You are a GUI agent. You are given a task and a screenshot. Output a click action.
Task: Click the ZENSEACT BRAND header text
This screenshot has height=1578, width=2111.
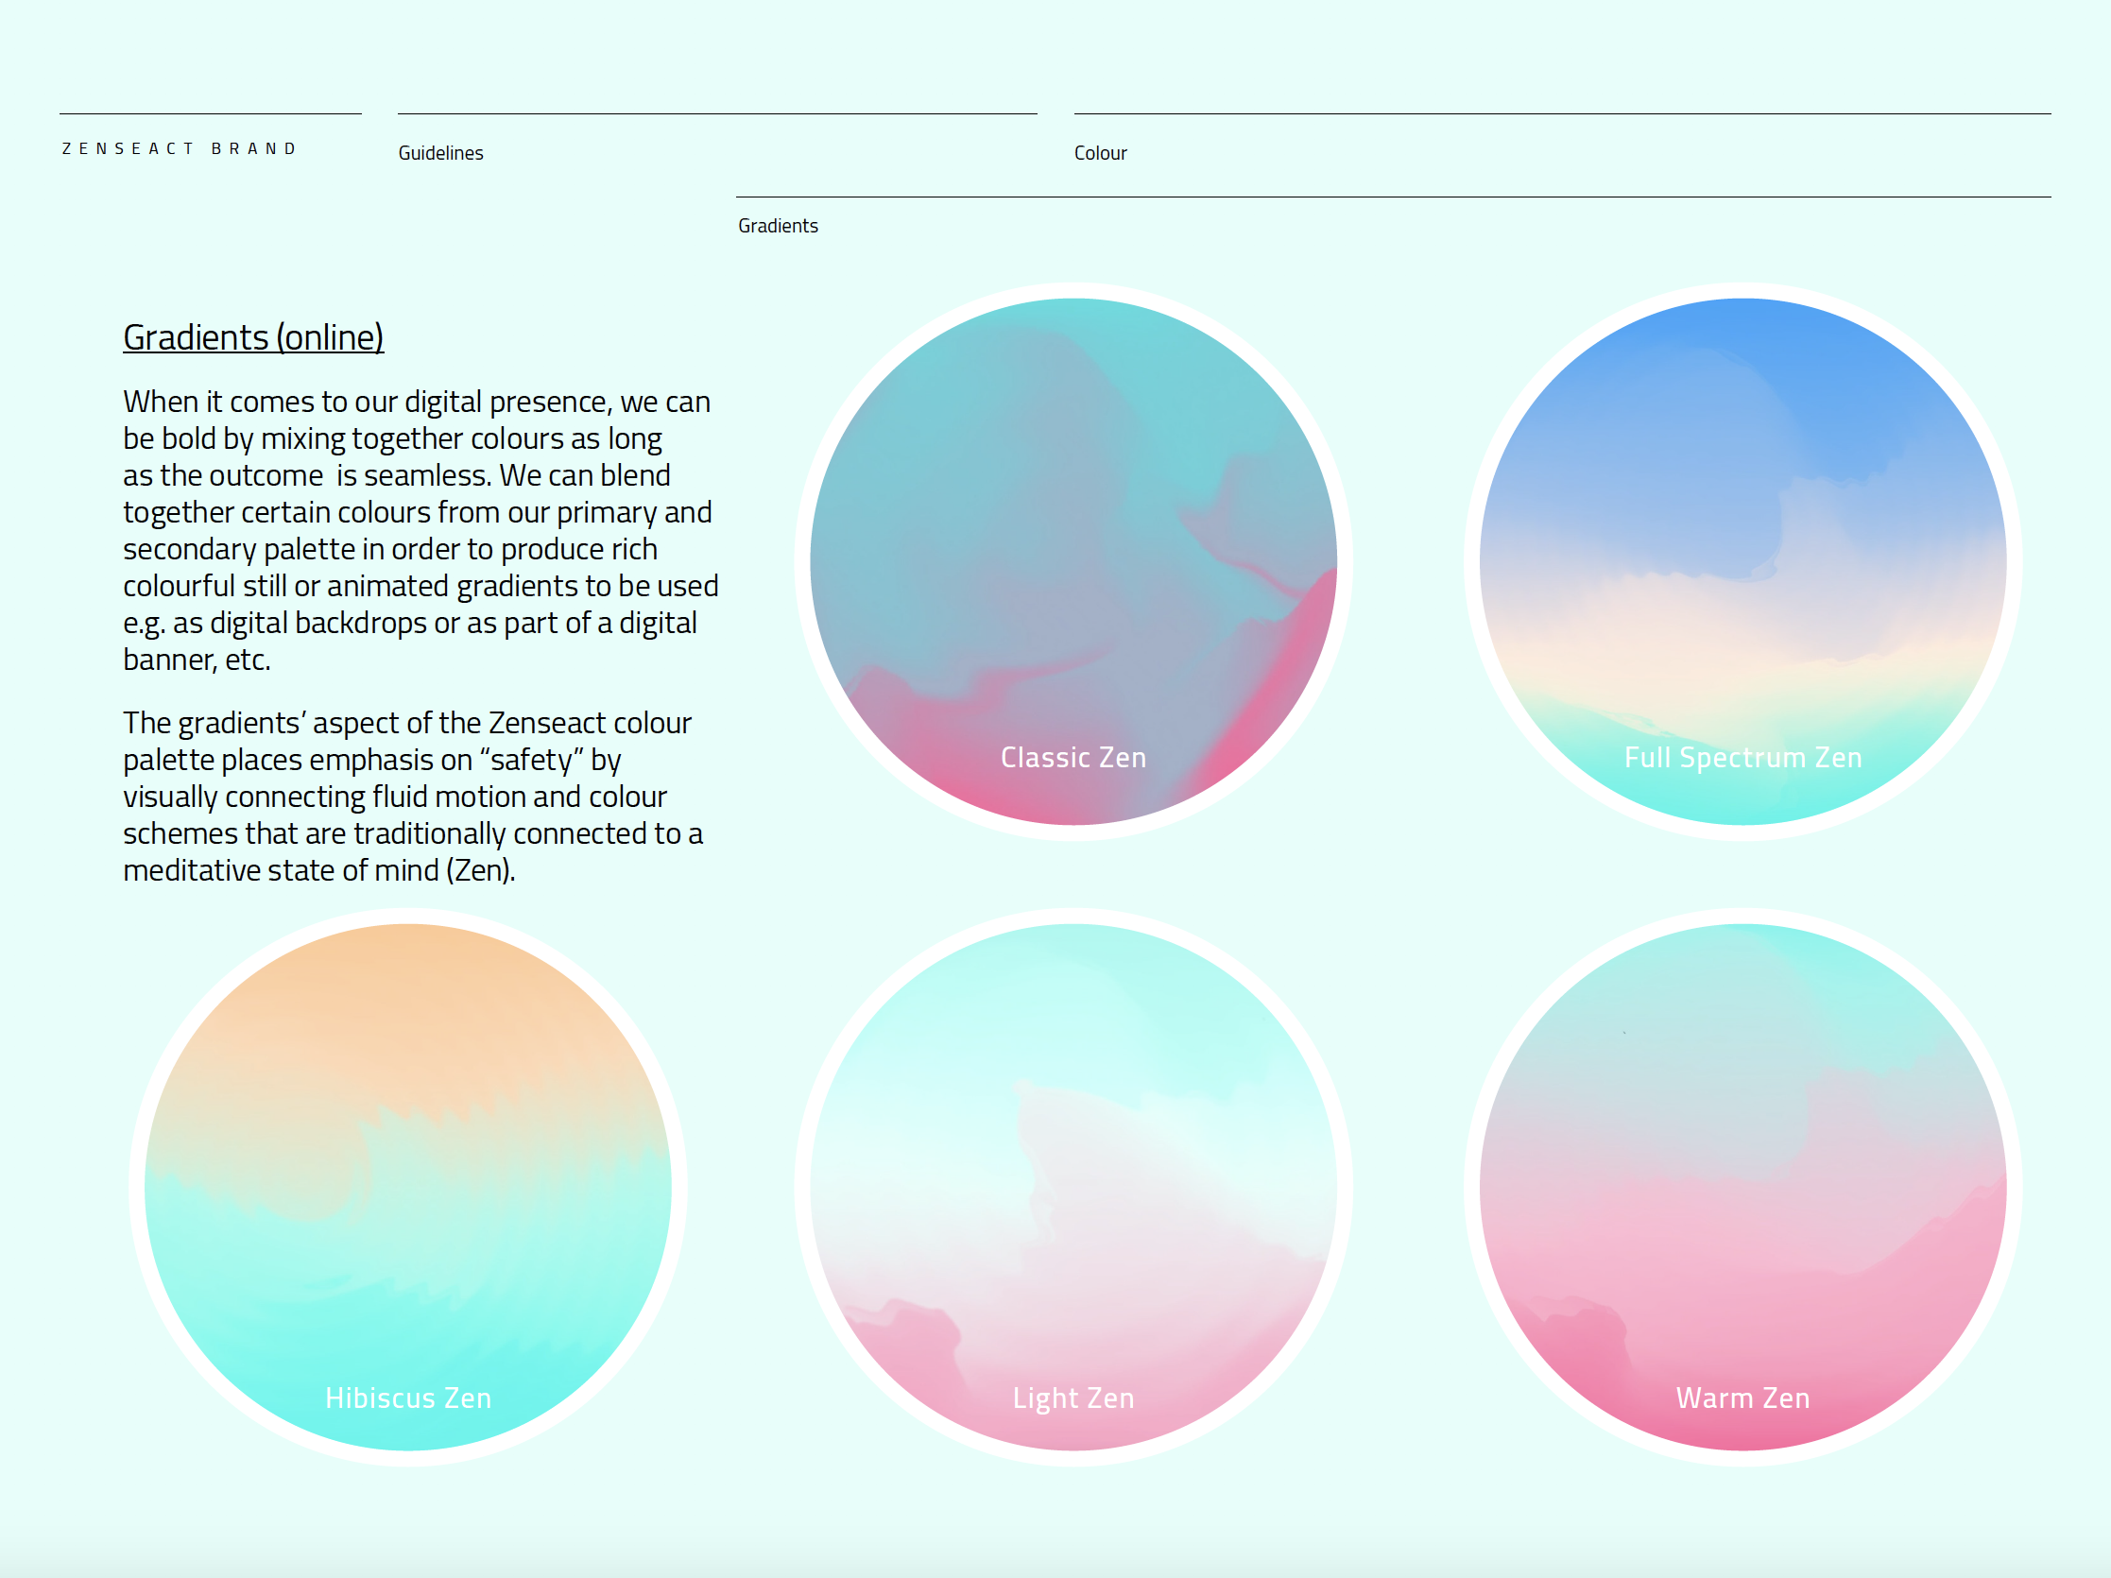(180, 149)
